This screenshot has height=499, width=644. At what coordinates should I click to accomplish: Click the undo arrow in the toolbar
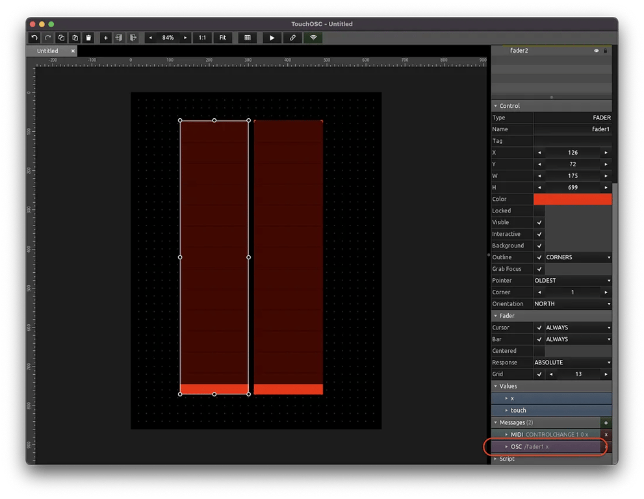(x=34, y=38)
